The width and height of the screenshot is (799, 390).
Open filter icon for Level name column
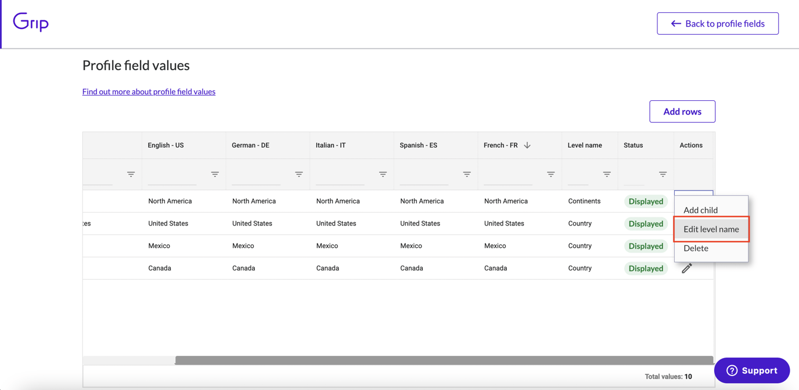[x=607, y=174]
